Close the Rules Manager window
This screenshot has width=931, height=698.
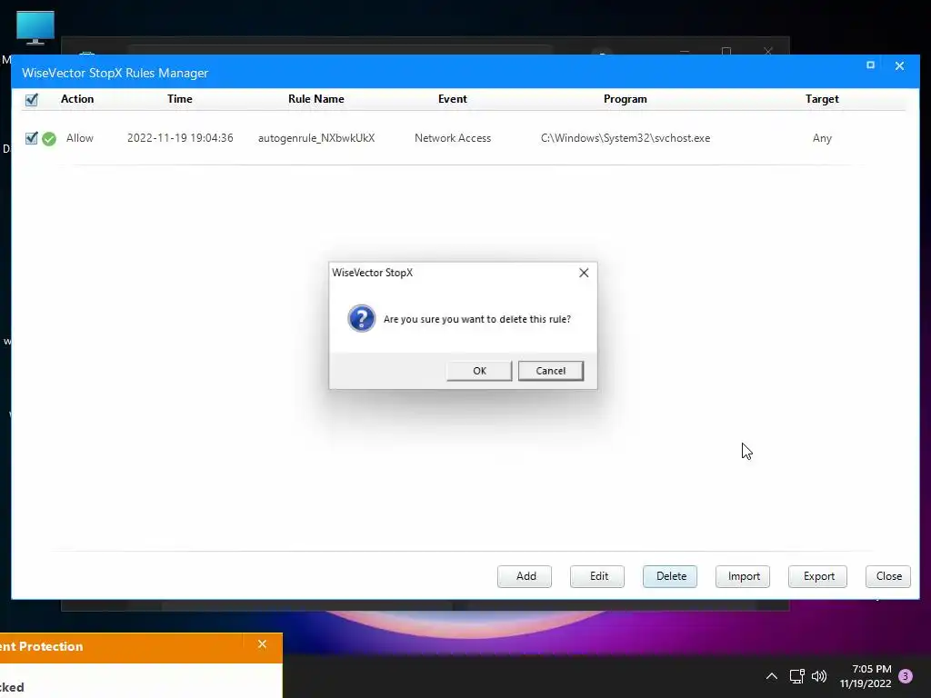(899, 65)
